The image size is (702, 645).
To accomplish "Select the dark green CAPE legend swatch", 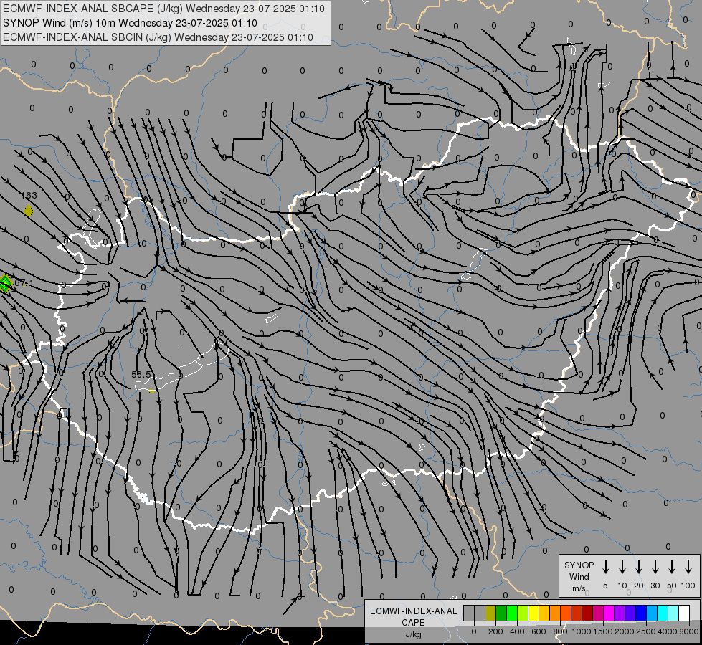I will (501, 613).
